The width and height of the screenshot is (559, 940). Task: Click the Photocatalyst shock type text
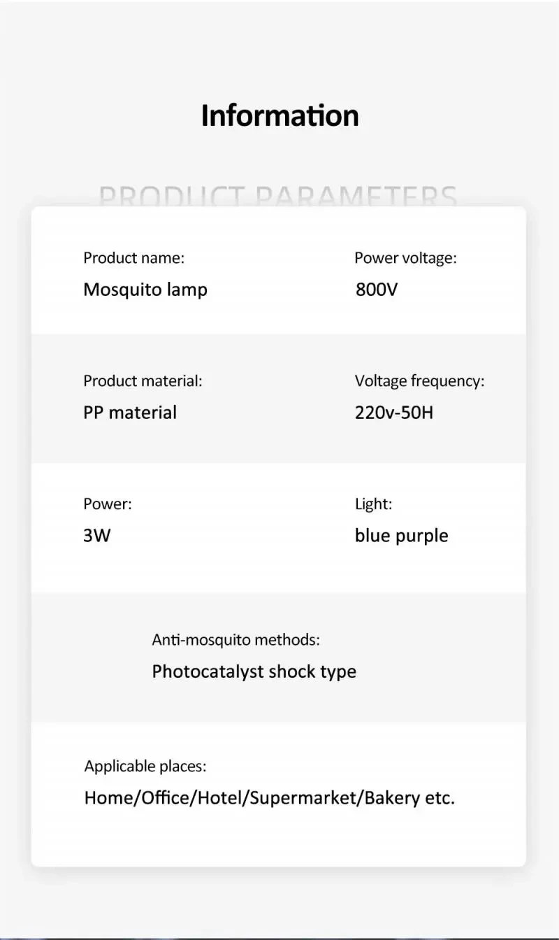tap(254, 671)
